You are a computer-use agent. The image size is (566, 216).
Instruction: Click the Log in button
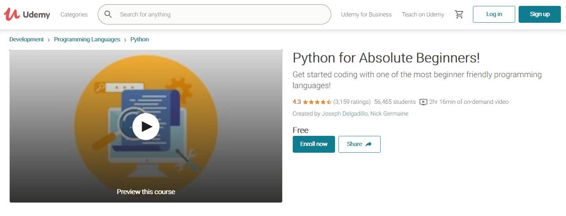494,14
